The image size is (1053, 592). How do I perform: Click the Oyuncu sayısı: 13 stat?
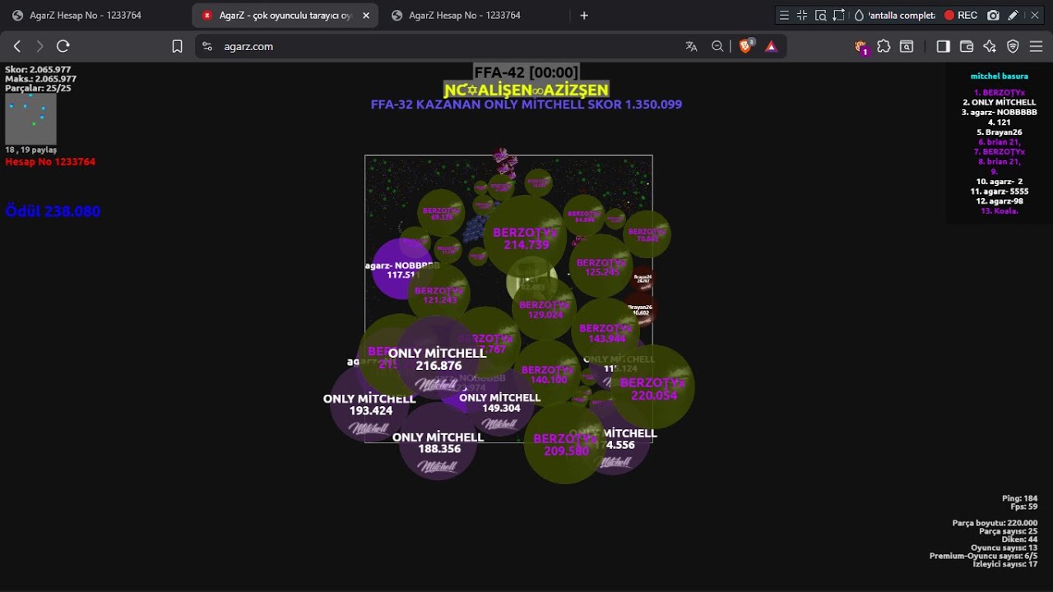(1004, 548)
